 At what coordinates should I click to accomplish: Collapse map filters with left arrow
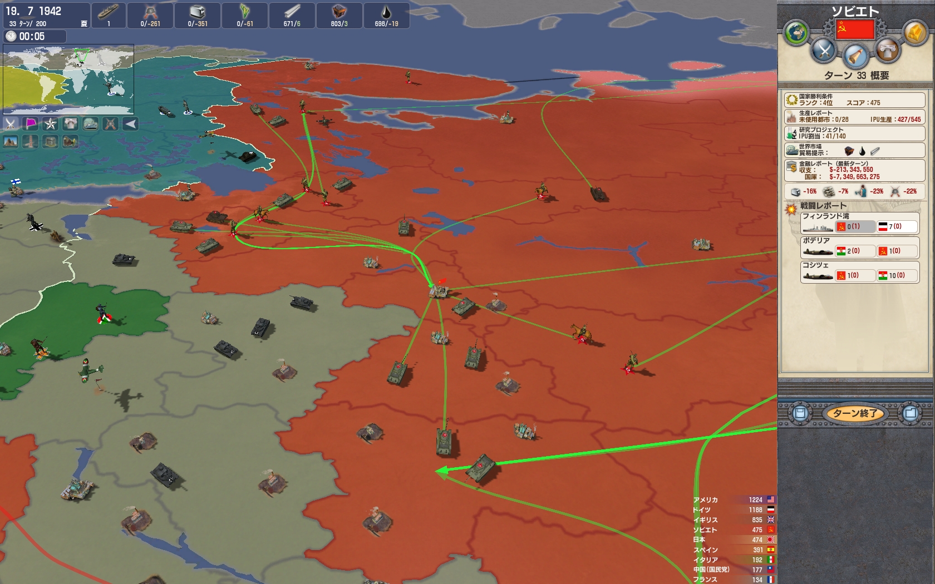tap(130, 123)
